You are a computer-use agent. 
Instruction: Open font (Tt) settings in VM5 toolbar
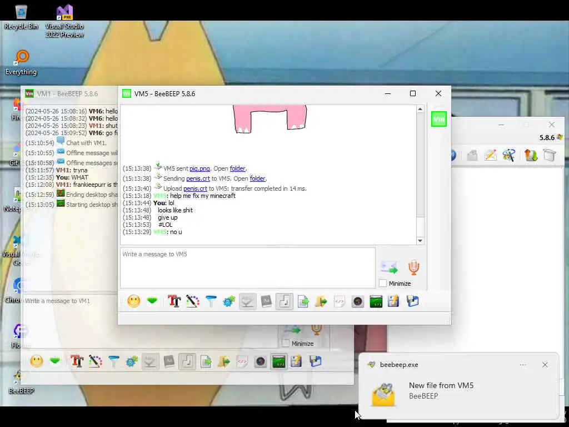click(174, 301)
